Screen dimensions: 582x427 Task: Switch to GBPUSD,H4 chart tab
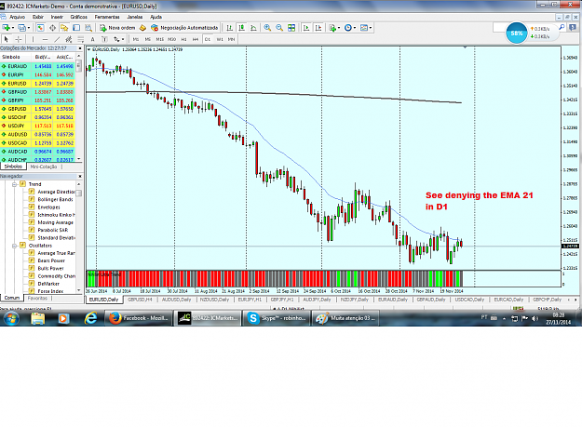[x=140, y=300]
